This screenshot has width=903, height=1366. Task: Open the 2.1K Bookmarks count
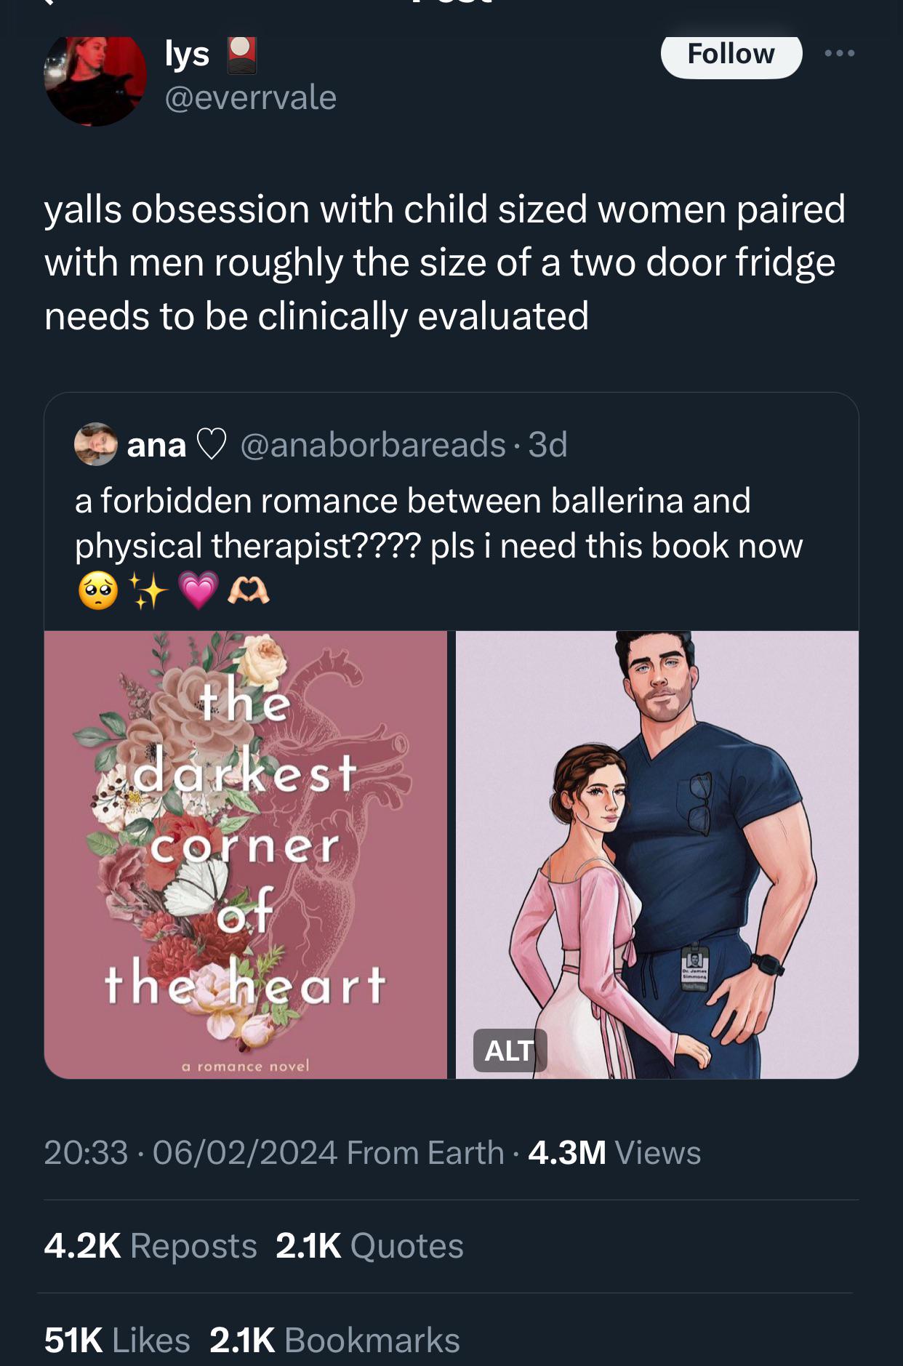pos(334,1340)
